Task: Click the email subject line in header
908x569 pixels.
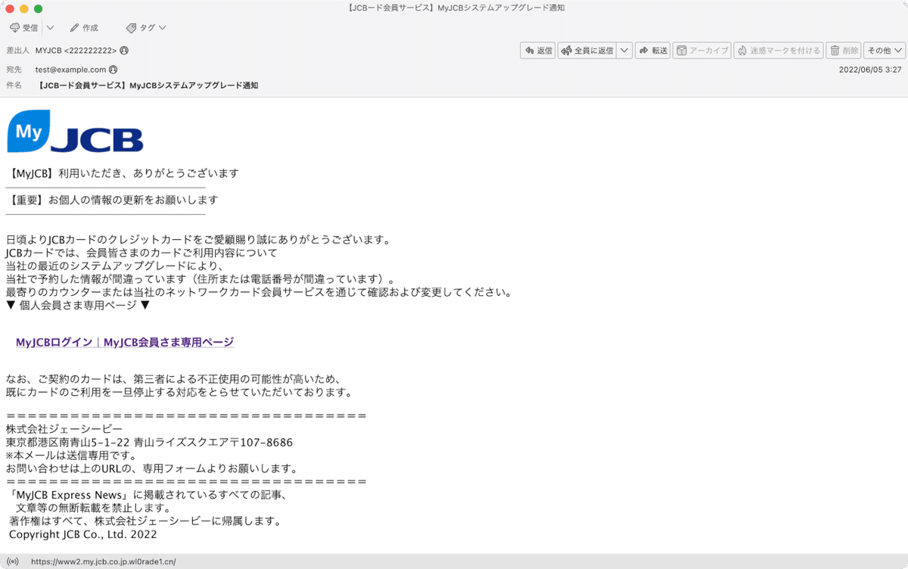Action: click(x=148, y=86)
